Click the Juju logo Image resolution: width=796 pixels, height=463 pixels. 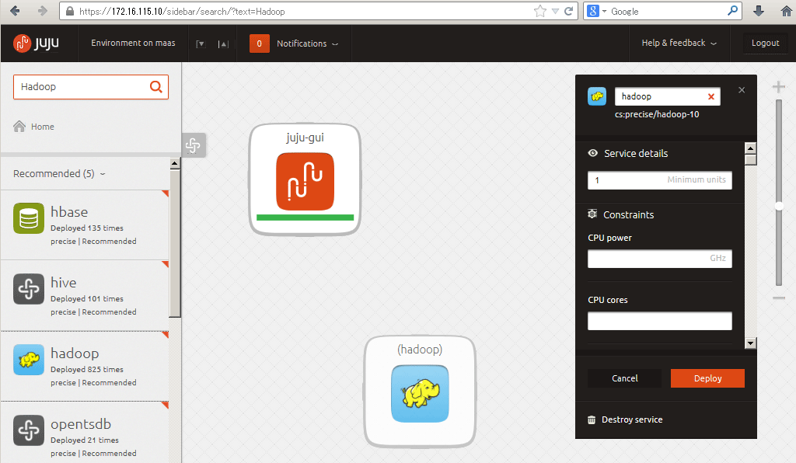36,43
